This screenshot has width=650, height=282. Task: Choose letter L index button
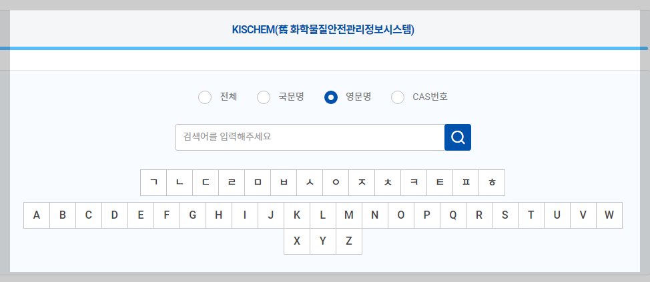click(323, 215)
